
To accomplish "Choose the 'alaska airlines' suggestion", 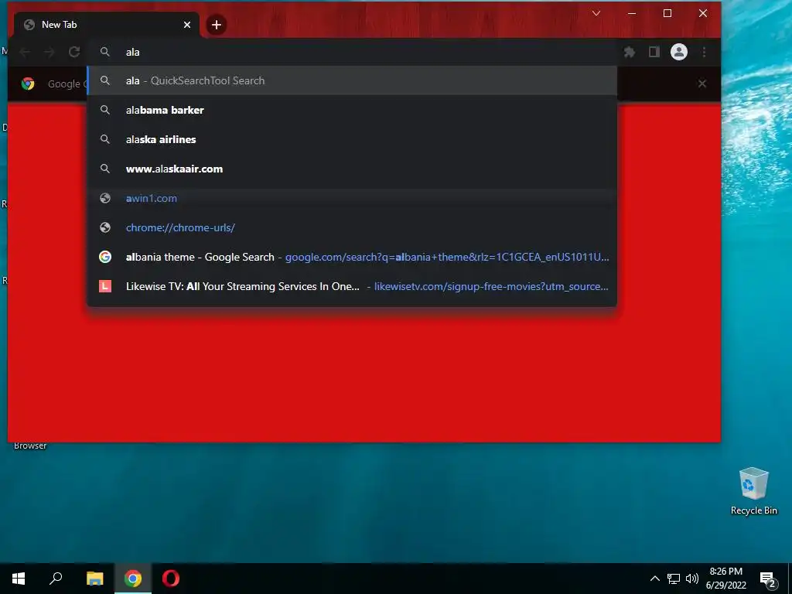I will point(352,139).
